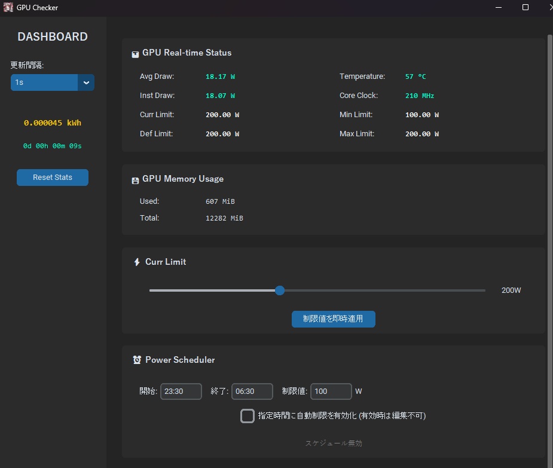Maximize the GPU Checker window
553x468 pixels.
pos(525,7)
